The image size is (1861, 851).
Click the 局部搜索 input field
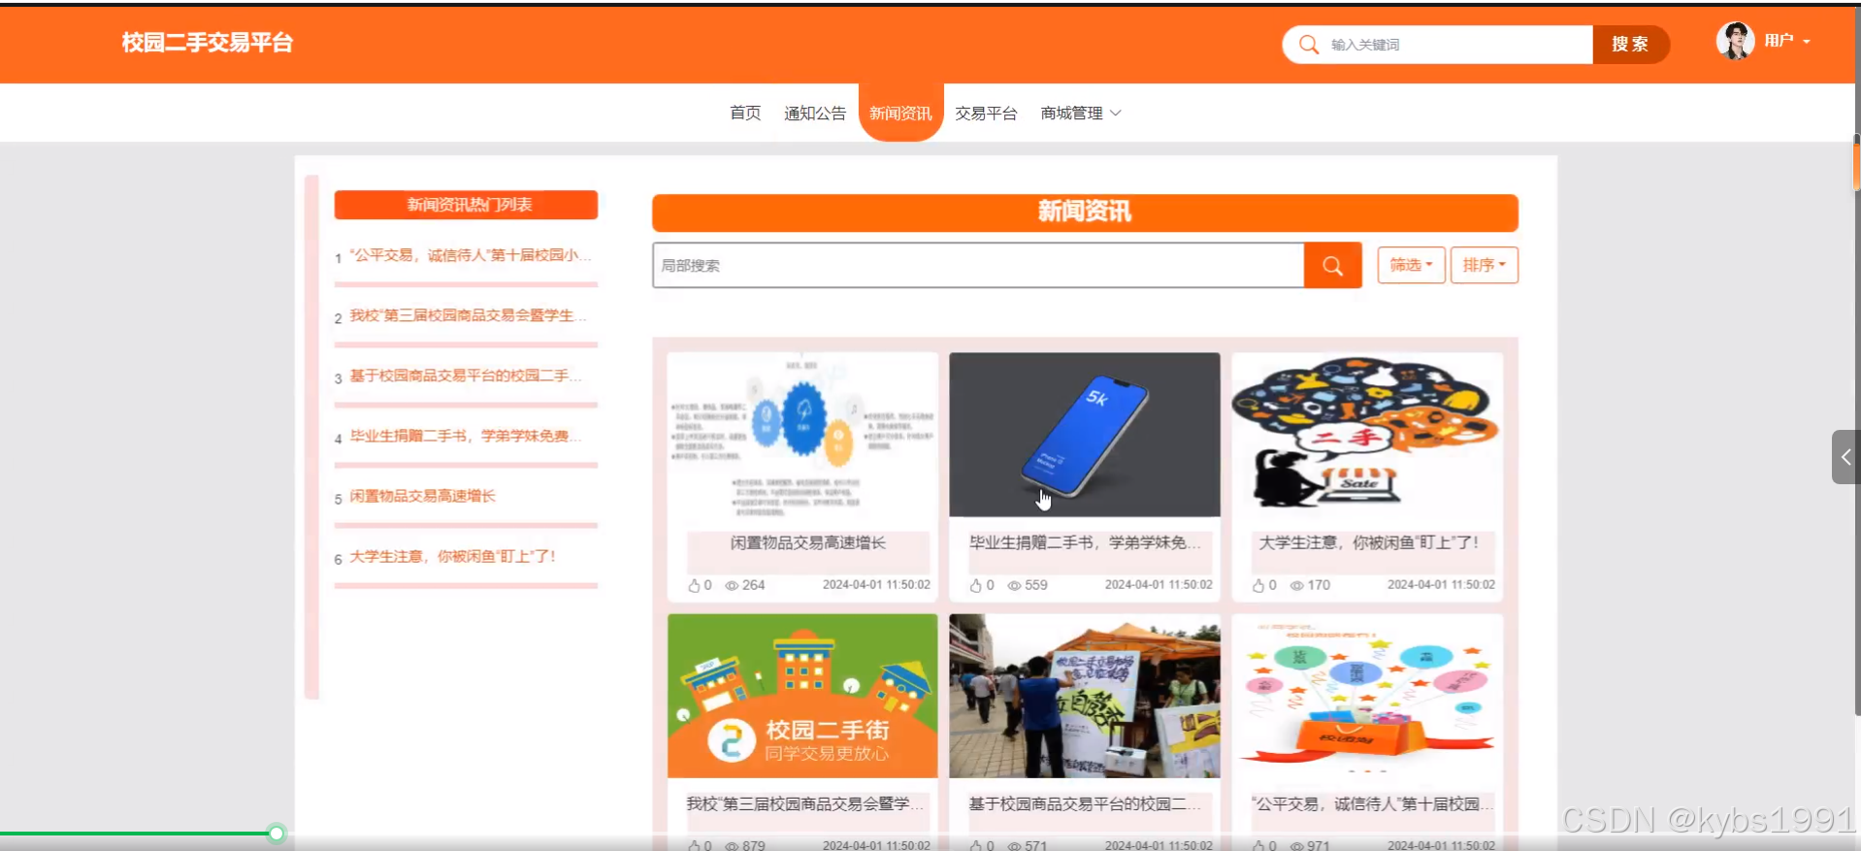coord(978,266)
